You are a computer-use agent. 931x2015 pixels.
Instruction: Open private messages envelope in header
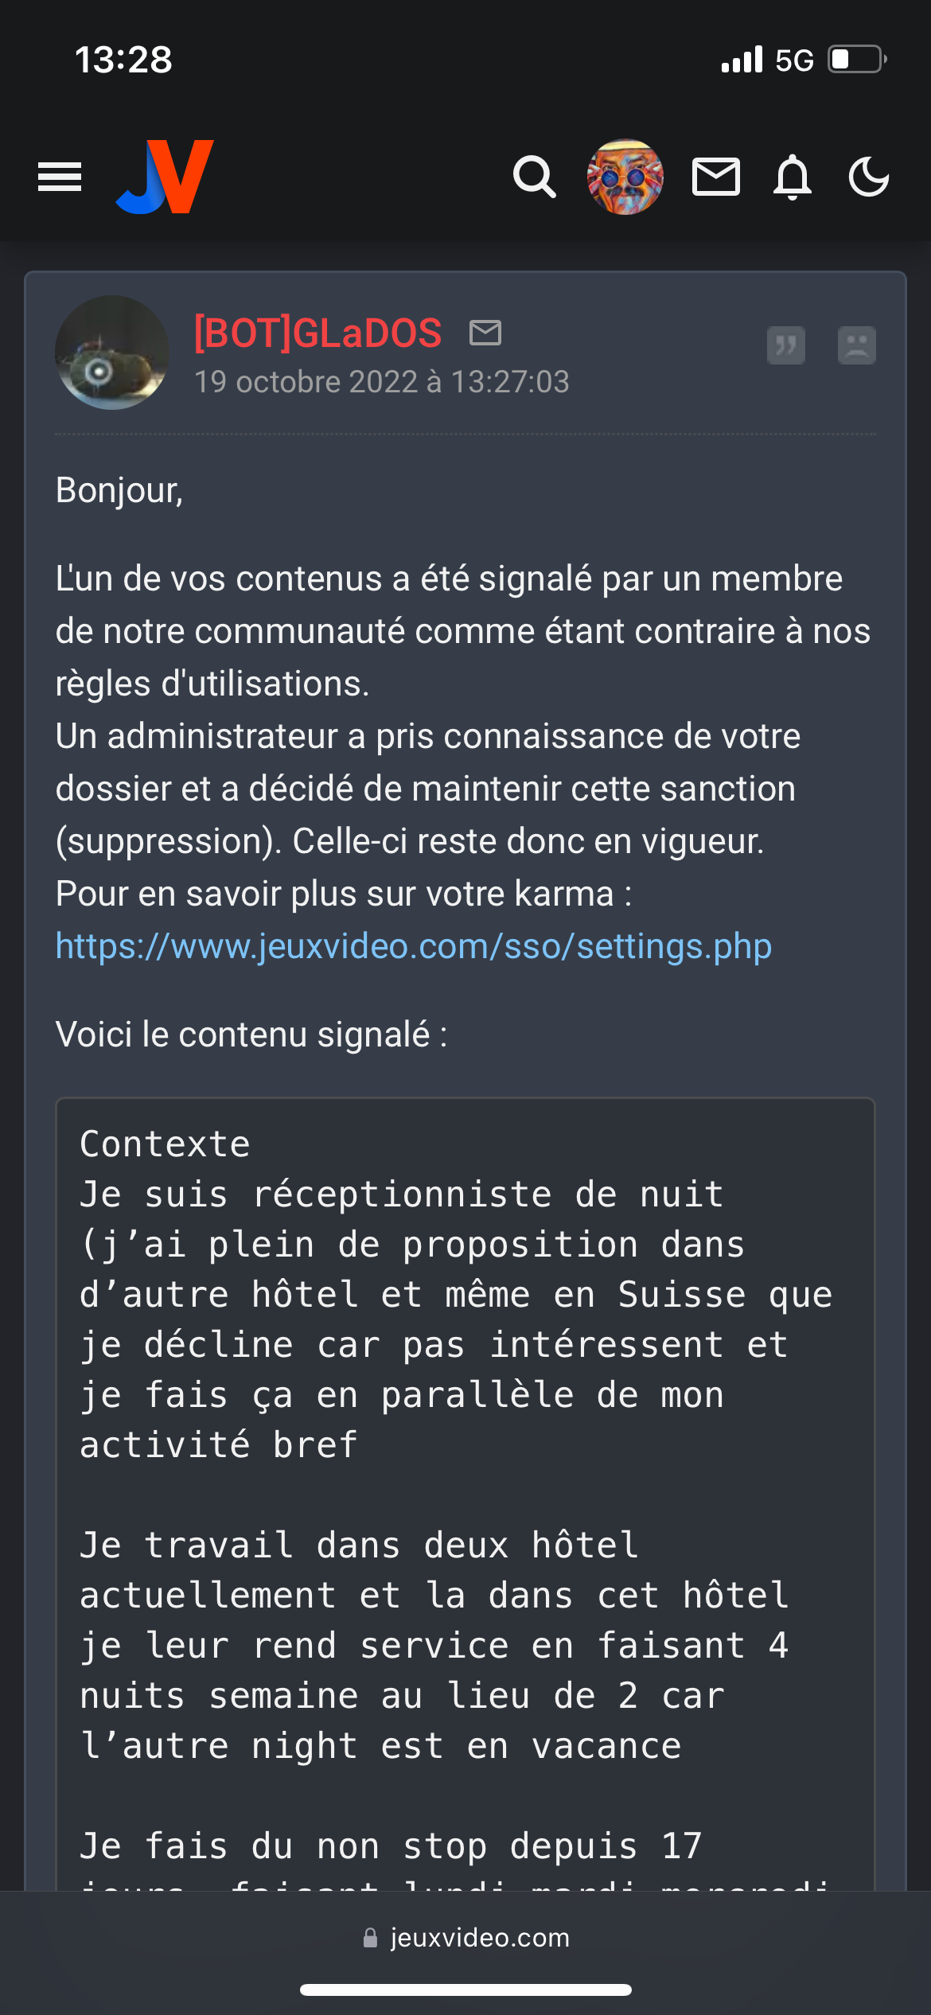point(716,177)
